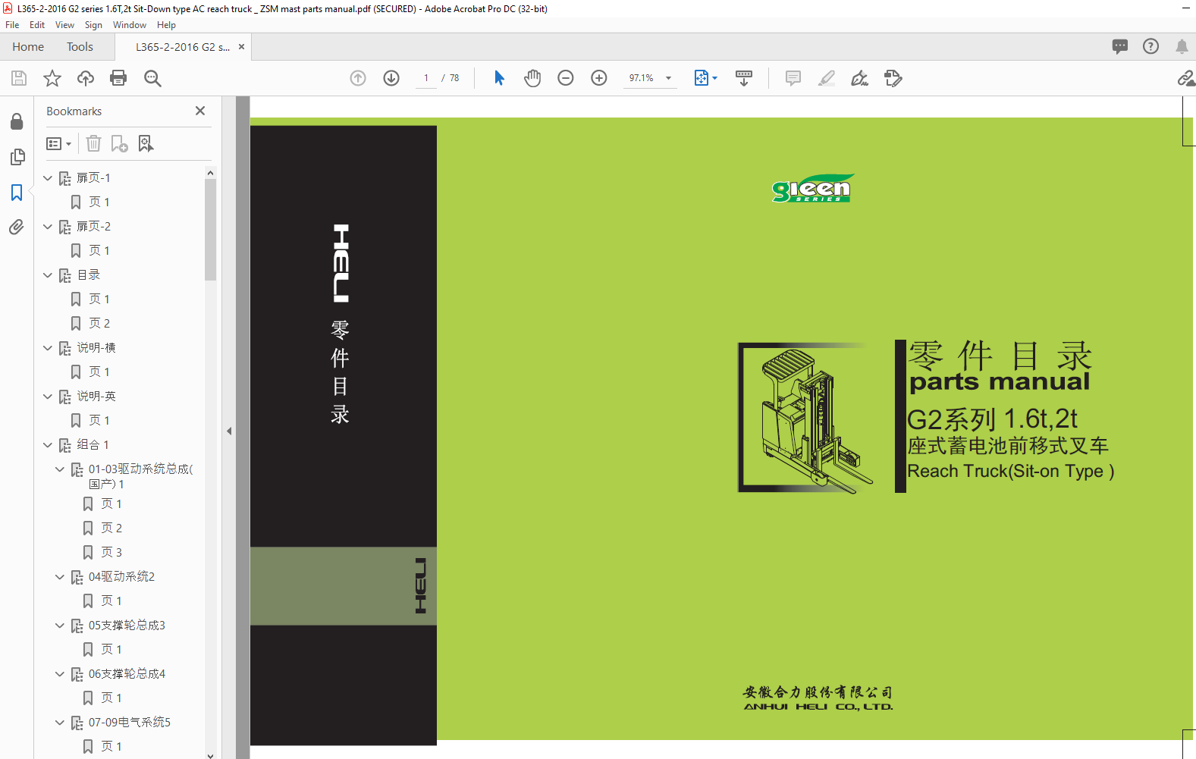Show page thumbnails panel
1196x759 pixels.
click(17, 157)
